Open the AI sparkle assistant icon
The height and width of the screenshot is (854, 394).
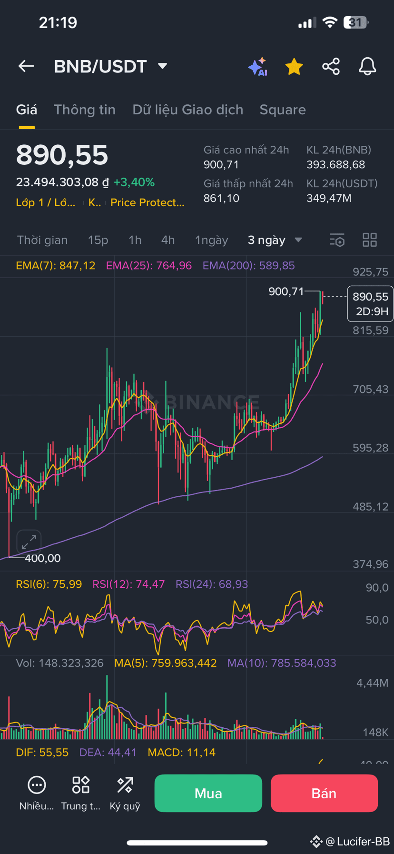257,67
